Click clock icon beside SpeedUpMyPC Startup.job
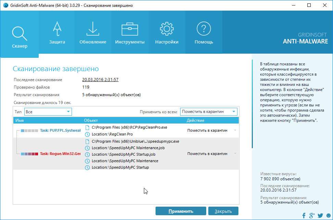333x220 pixels. click(x=87, y=155)
